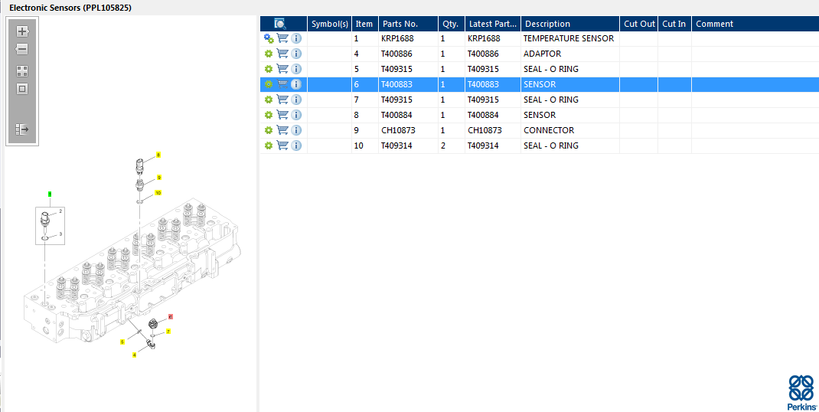The height and width of the screenshot is (412, 819).
Task: Click the export diagram arrow tool
Action: 22,129
